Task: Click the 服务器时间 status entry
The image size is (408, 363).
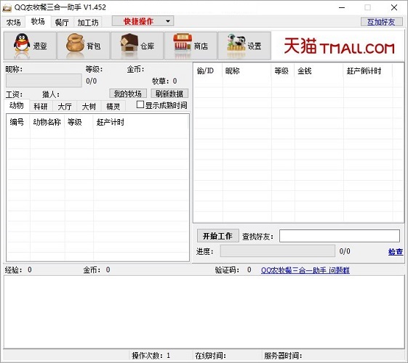Action: coord(283,356)
